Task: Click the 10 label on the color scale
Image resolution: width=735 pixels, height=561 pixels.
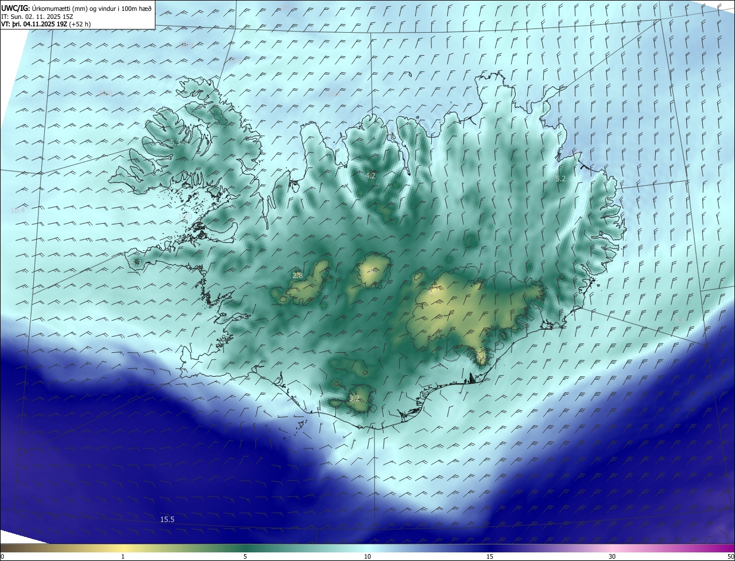Action: [x=367, y=556]
